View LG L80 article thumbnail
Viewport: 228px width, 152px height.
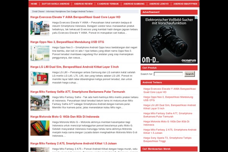tap(40, 78)
